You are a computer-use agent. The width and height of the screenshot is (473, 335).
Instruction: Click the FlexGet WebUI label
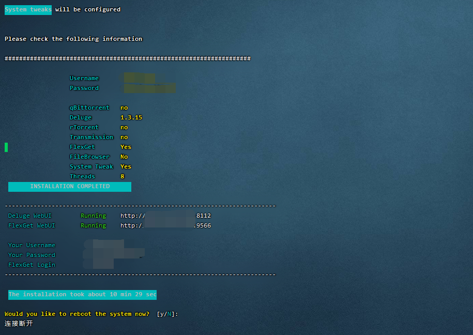tap(32, 225)
